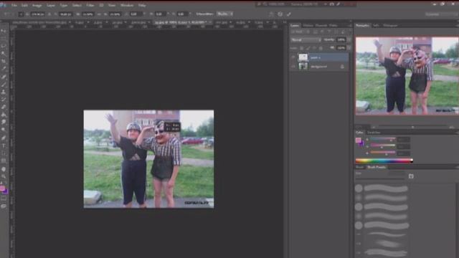
Task: Select the History Brush tool
Action: (x=4, y=100)
